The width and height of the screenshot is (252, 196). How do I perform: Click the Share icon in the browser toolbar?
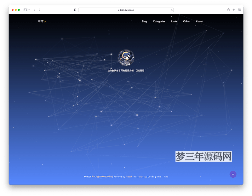(x=228, y=10)
